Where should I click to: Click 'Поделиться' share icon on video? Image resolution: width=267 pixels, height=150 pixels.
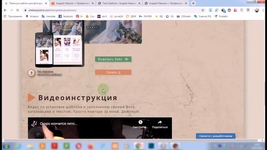click(x=159, y=122)
